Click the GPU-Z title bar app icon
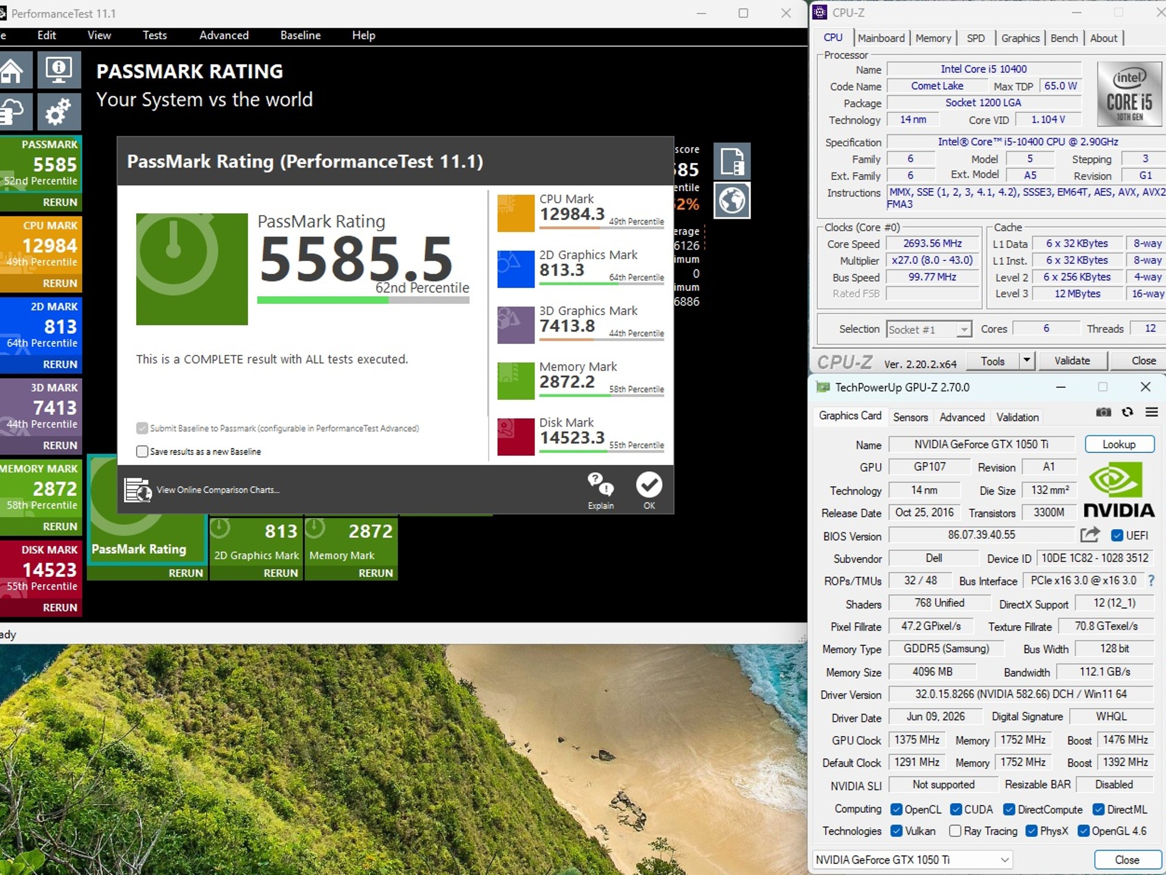 pos(823,387)
